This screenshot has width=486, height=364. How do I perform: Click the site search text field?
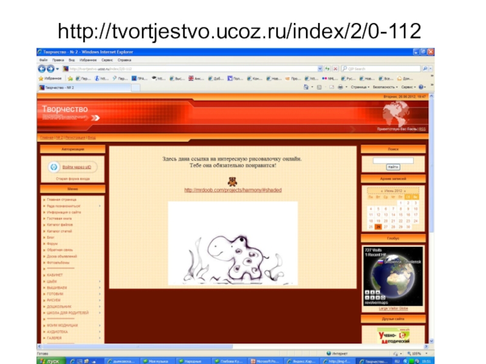393,160
